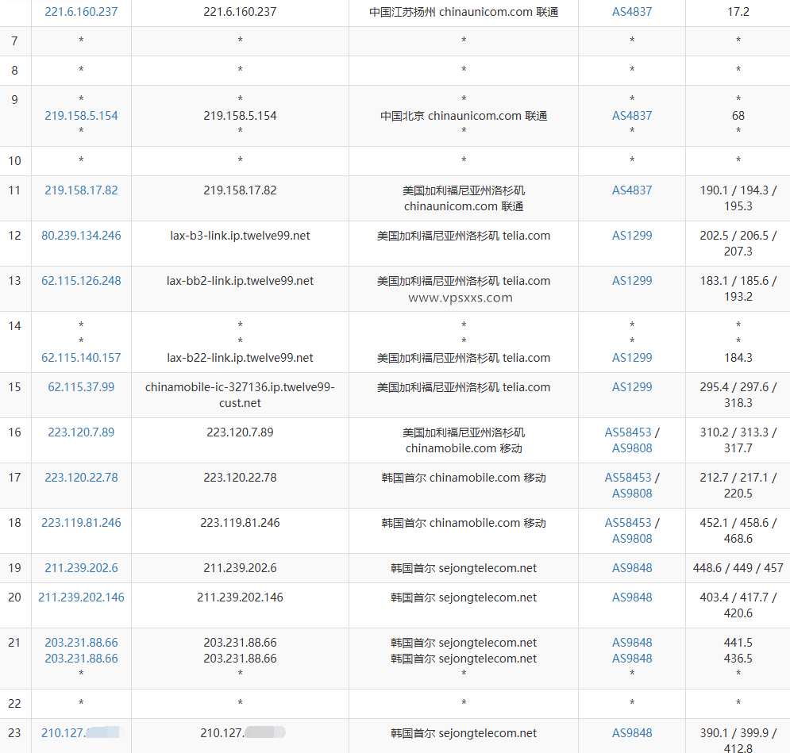Open AS9848 link in hop 23 row

click(632, 733)
